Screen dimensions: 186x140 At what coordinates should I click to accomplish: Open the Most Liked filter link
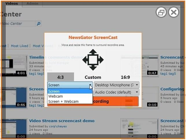[20, 46]
